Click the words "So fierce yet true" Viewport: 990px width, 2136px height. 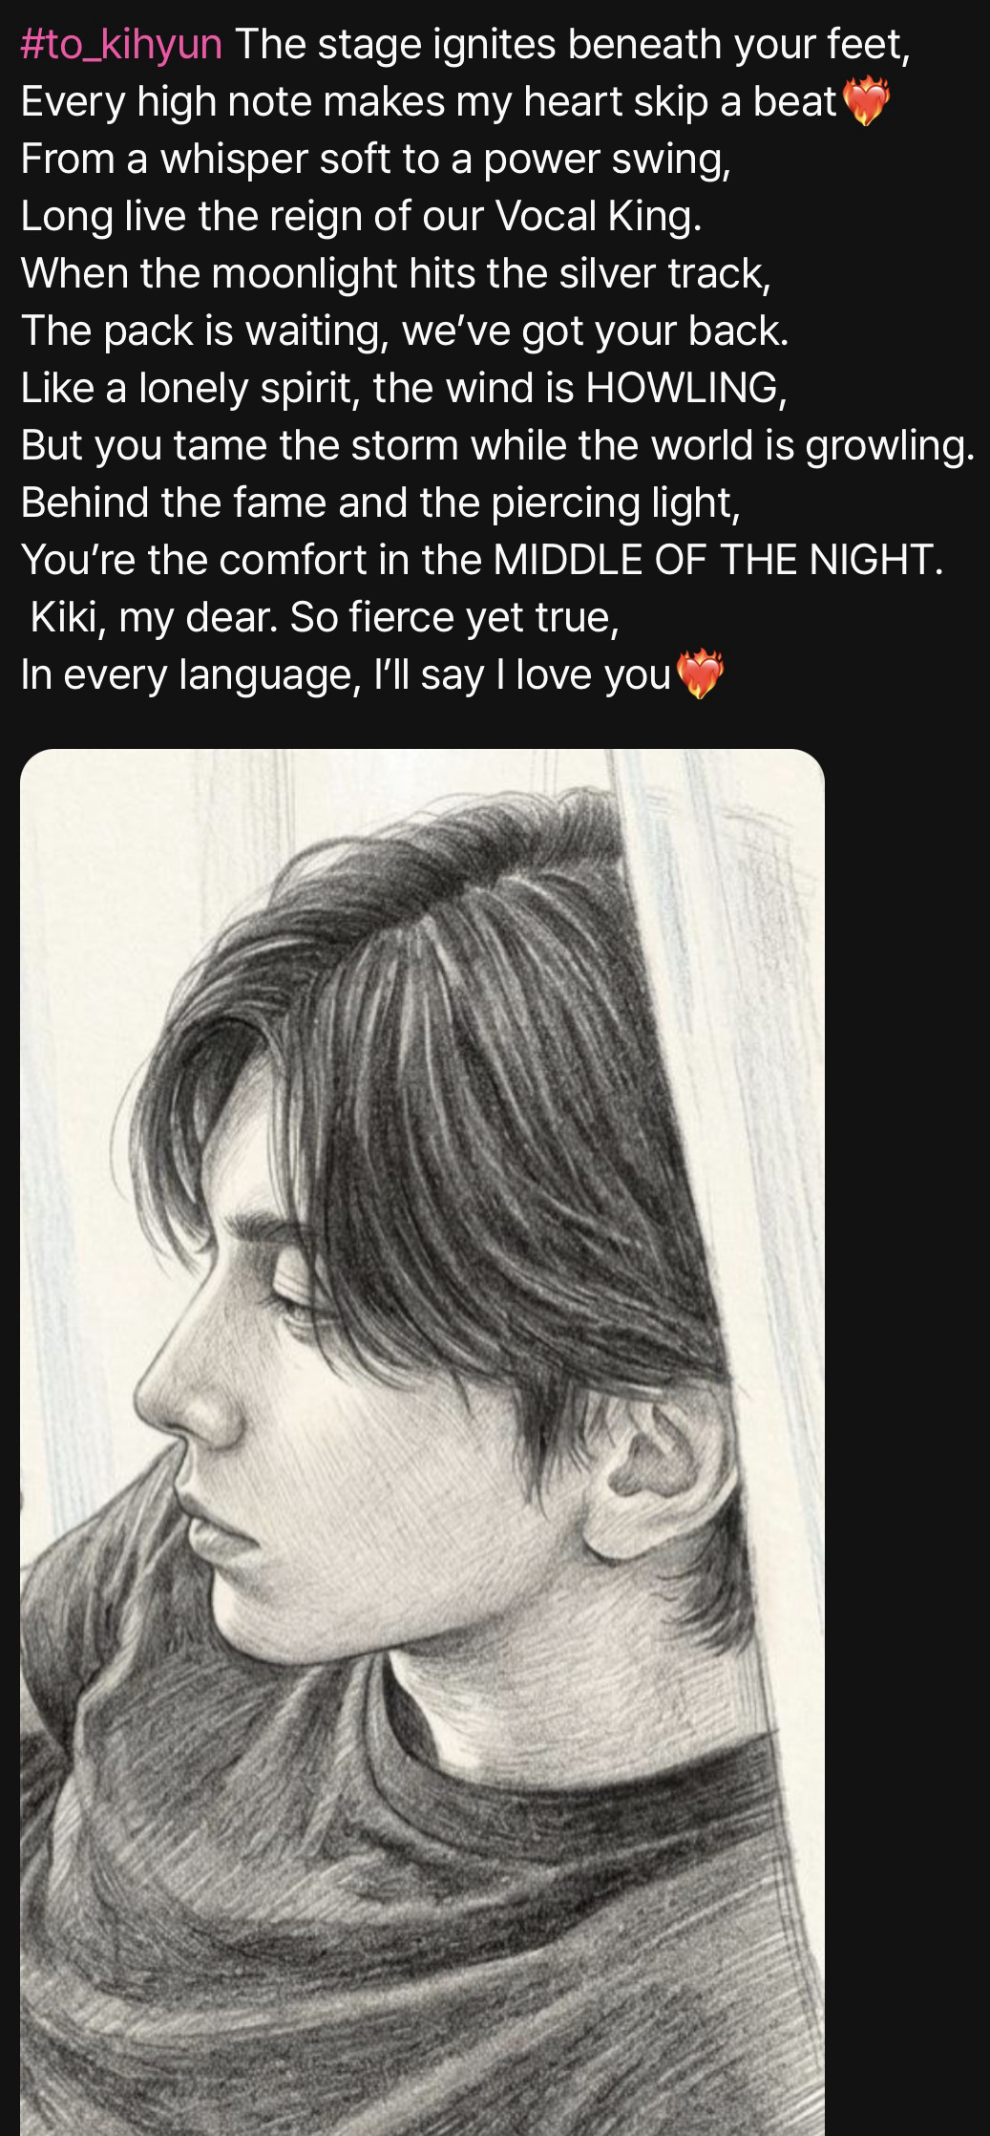click(x=454, y=617)
